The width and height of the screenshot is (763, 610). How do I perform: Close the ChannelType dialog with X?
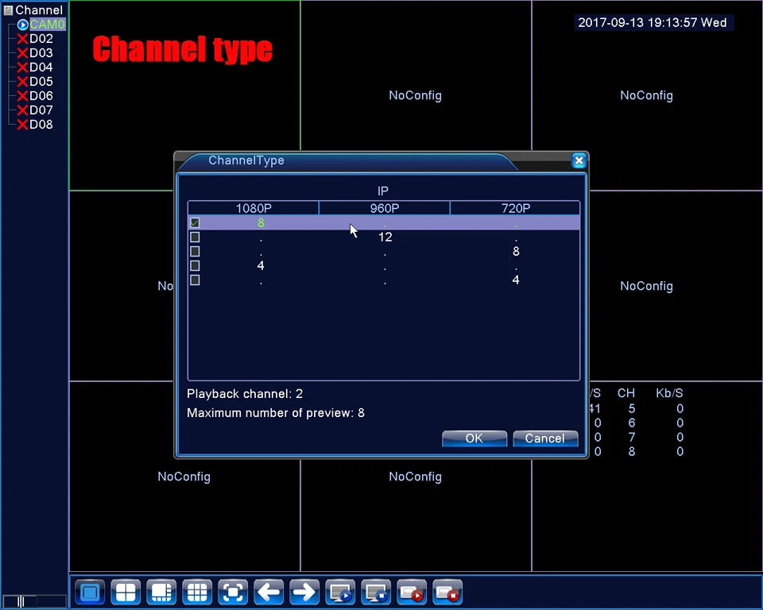[x=579, y=160]
